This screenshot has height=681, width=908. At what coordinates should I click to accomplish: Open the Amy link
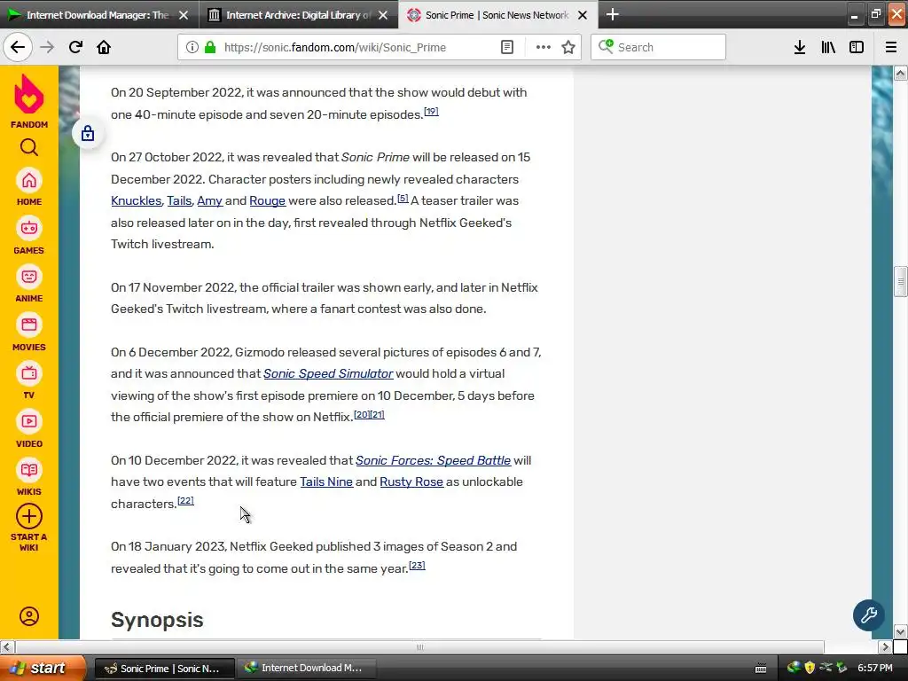(209, 200)
